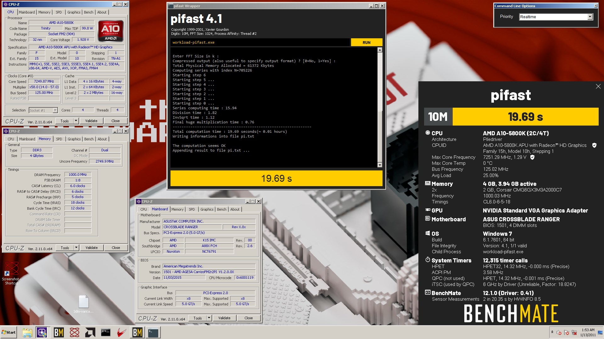The image size is (604, 339).
Task: Open SPD tab in top CPU-Z window
Action: (x=59, y=12)
